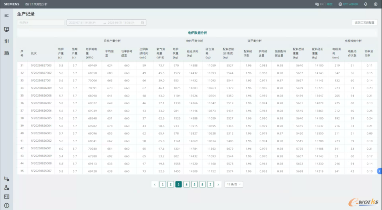The image size is (382, 210).
Task: Open the 15 条/页 page size dropdown
Action: coord(234,184)
